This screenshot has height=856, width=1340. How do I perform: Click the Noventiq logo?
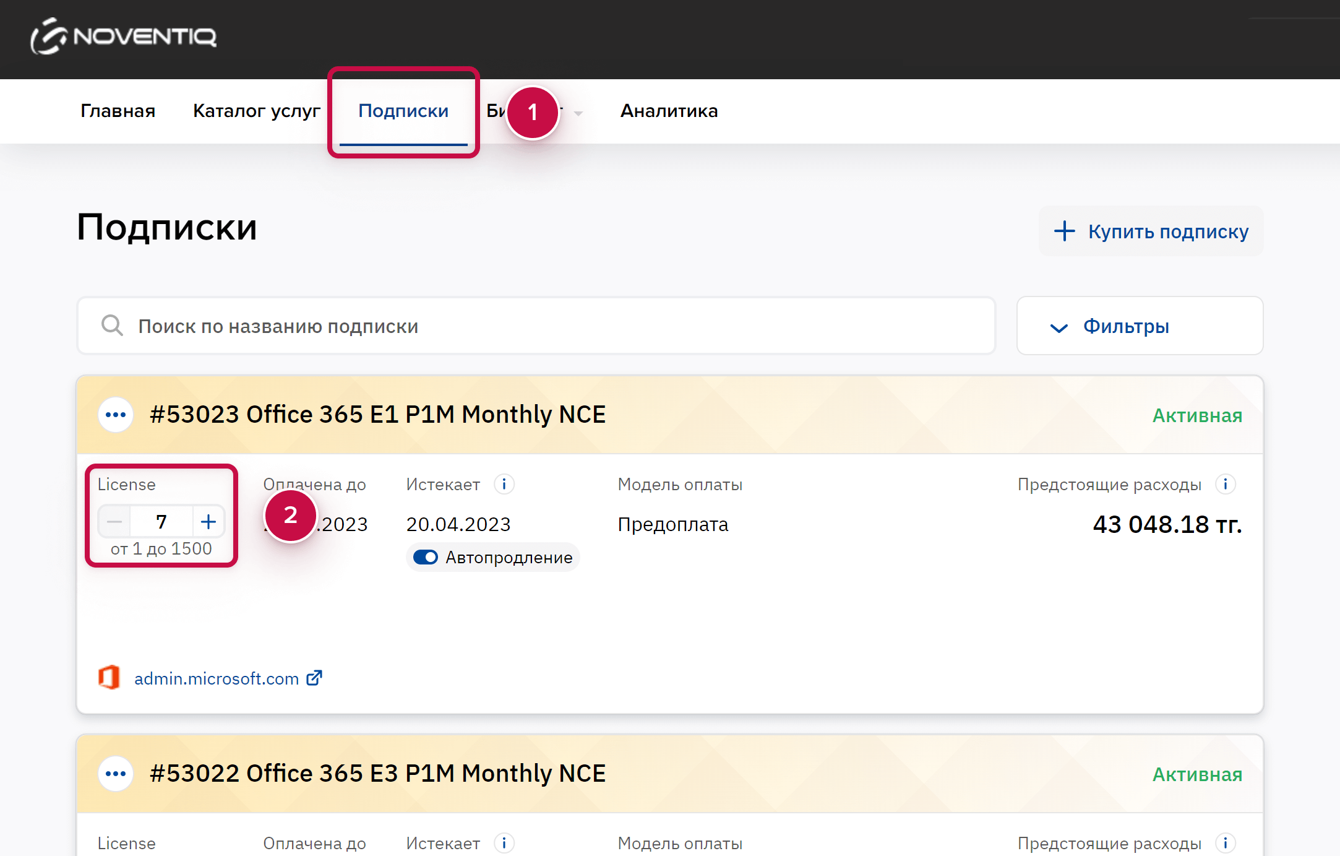124,37
